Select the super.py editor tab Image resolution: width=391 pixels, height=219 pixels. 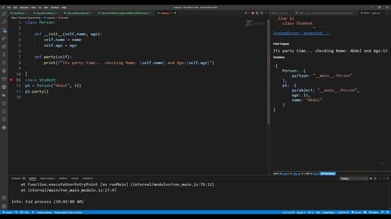click(164, 13)
